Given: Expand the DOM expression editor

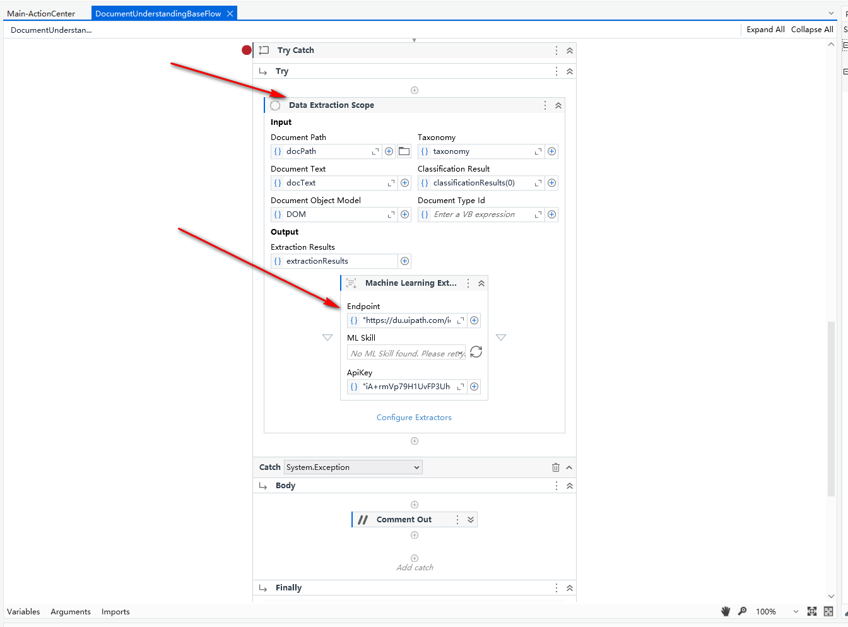Looking at the screenshot, I should click(x=391, y=214).
